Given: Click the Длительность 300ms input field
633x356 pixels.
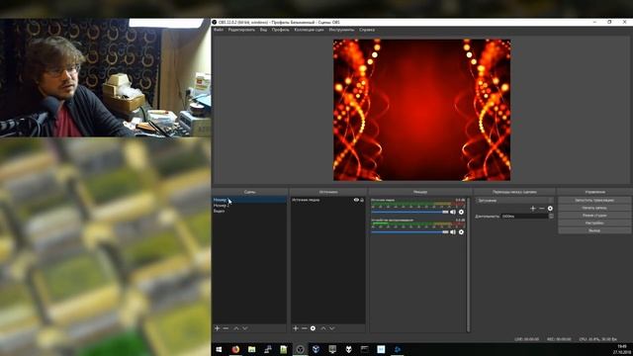Looking at the screenshot, I should click(524, 217).
